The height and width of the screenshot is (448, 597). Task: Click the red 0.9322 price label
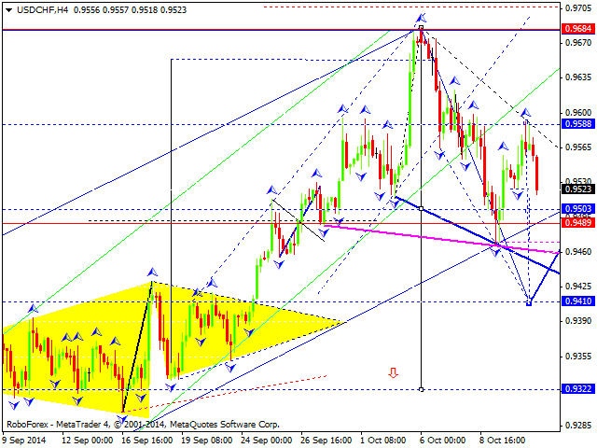578,389
